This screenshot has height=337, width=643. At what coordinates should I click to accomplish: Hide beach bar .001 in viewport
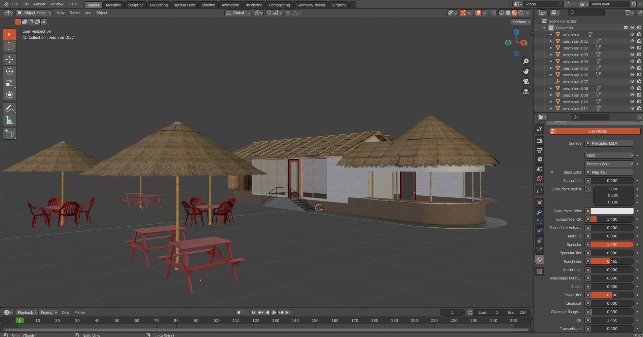[x=632, y=41]
